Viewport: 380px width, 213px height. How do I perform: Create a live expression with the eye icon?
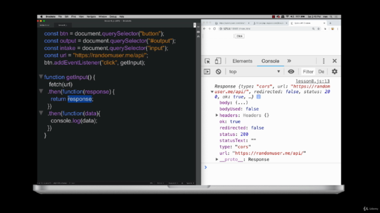[x=291, y=72]
